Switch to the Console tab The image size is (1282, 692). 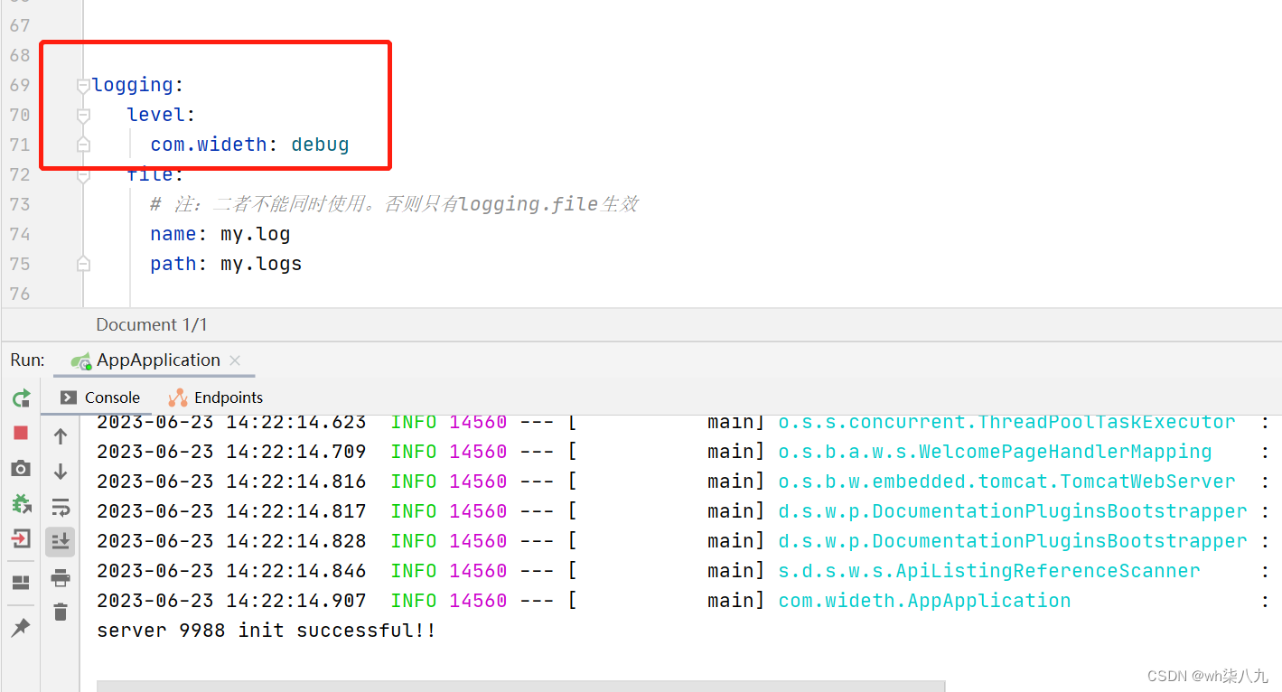[100, 397]
